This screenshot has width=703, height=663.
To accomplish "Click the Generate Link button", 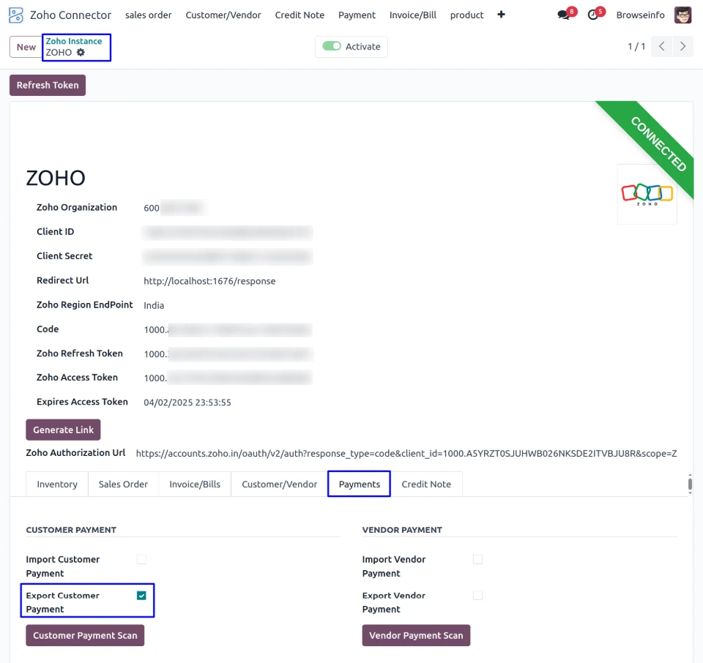I will (x=63, y=430).
